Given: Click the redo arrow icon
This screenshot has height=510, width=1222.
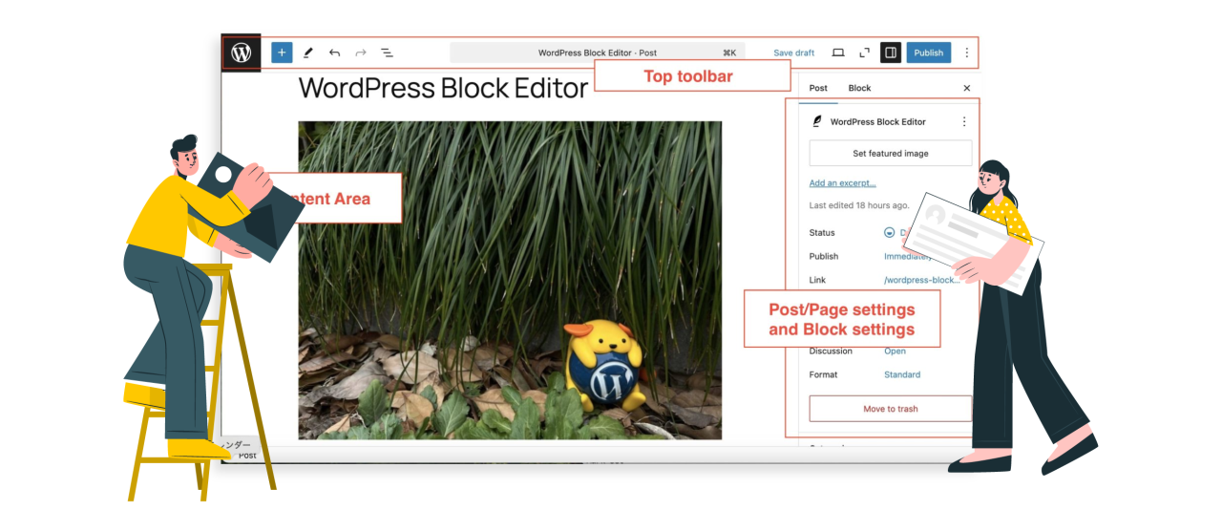Looking at the screenshot, I should 361,53.
